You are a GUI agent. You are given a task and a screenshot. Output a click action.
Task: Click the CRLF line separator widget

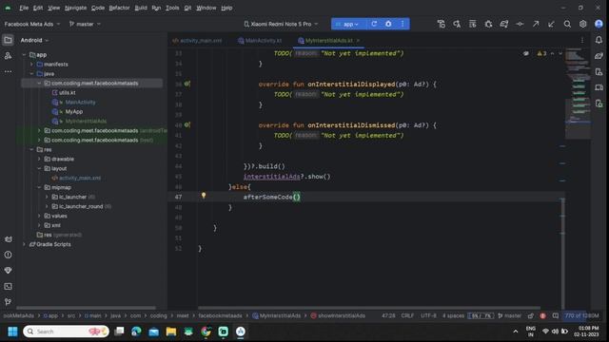pyautogui.click(x=407, y=315)
